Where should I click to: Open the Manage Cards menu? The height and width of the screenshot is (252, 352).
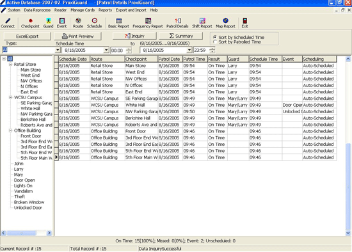[83, 10]
